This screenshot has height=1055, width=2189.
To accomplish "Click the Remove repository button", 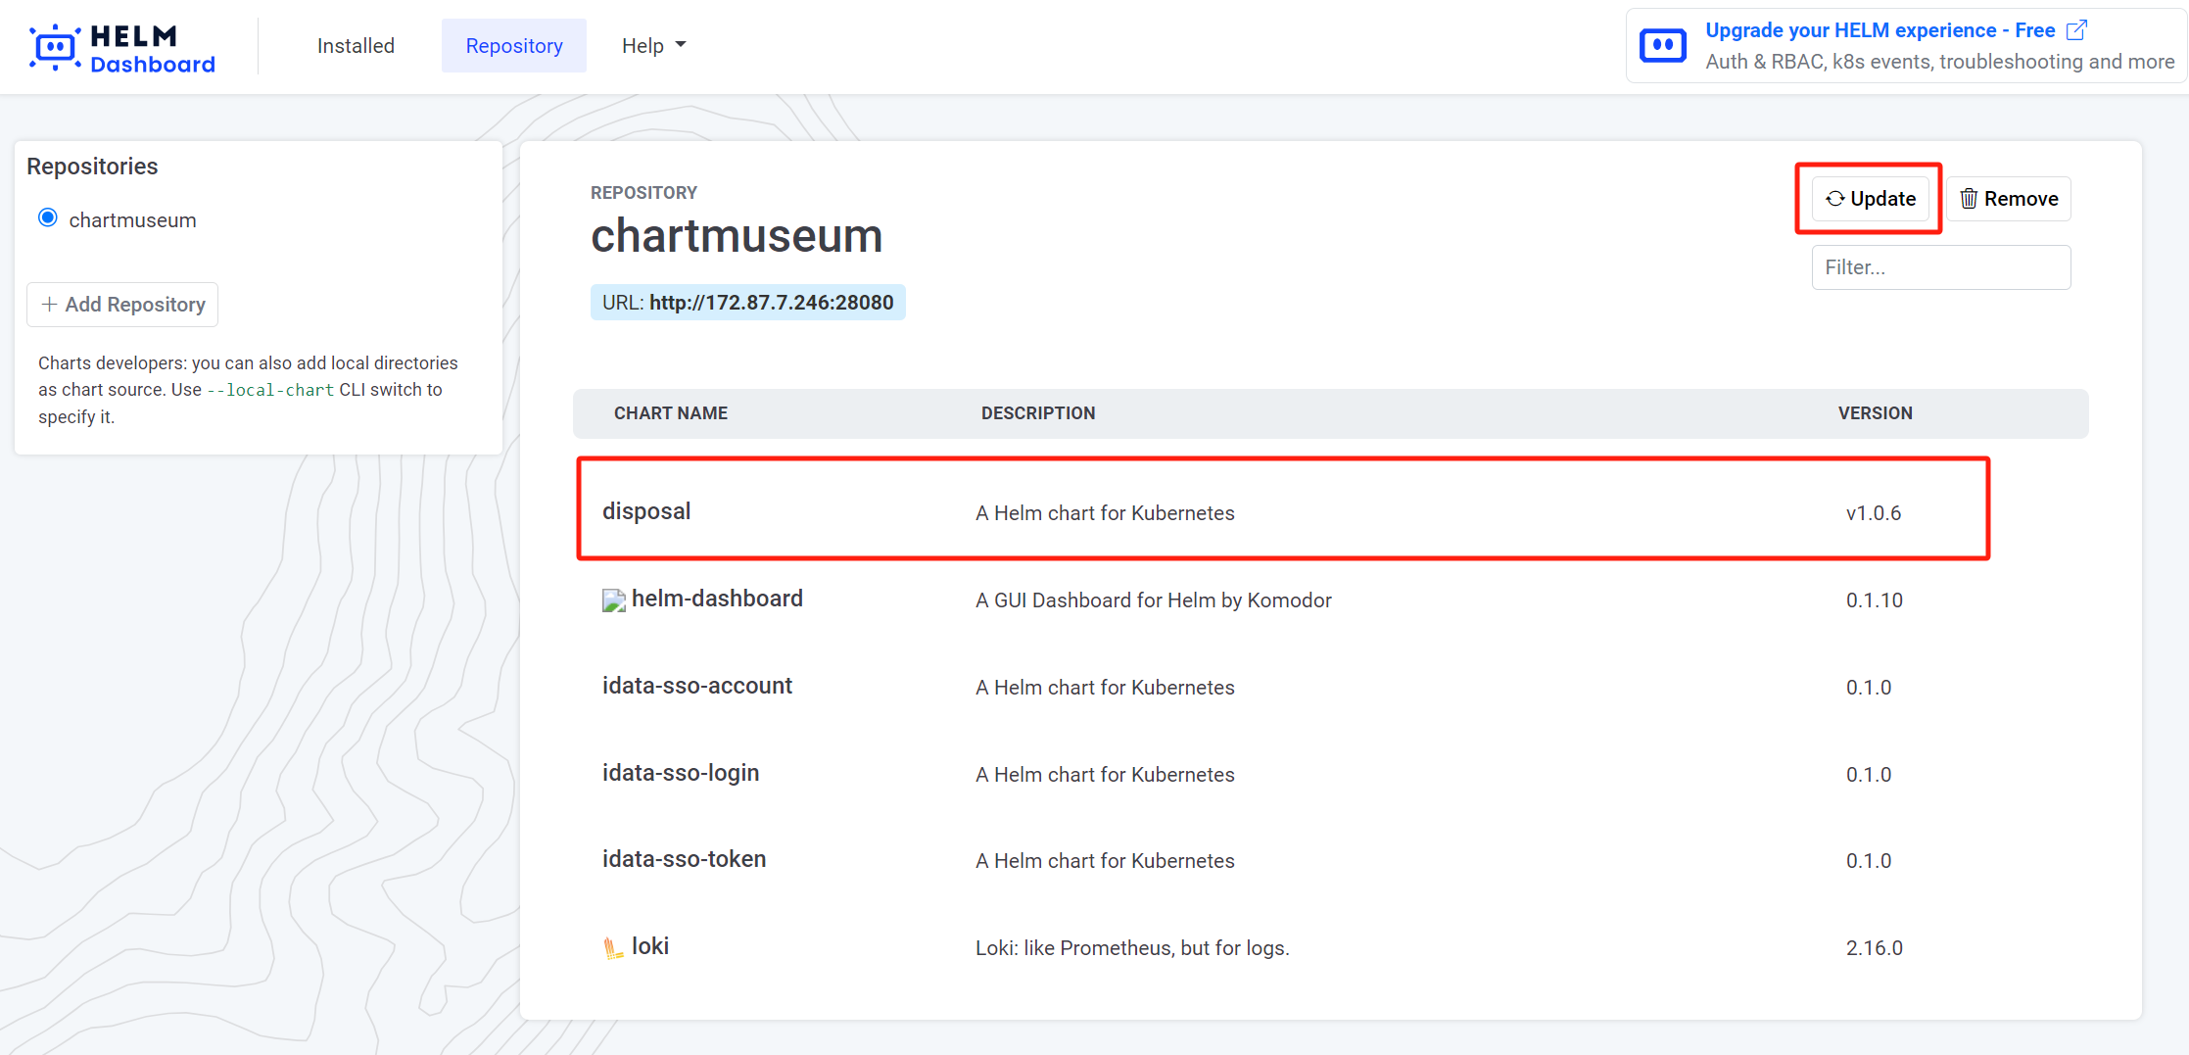I will [x=2008, y=198].
